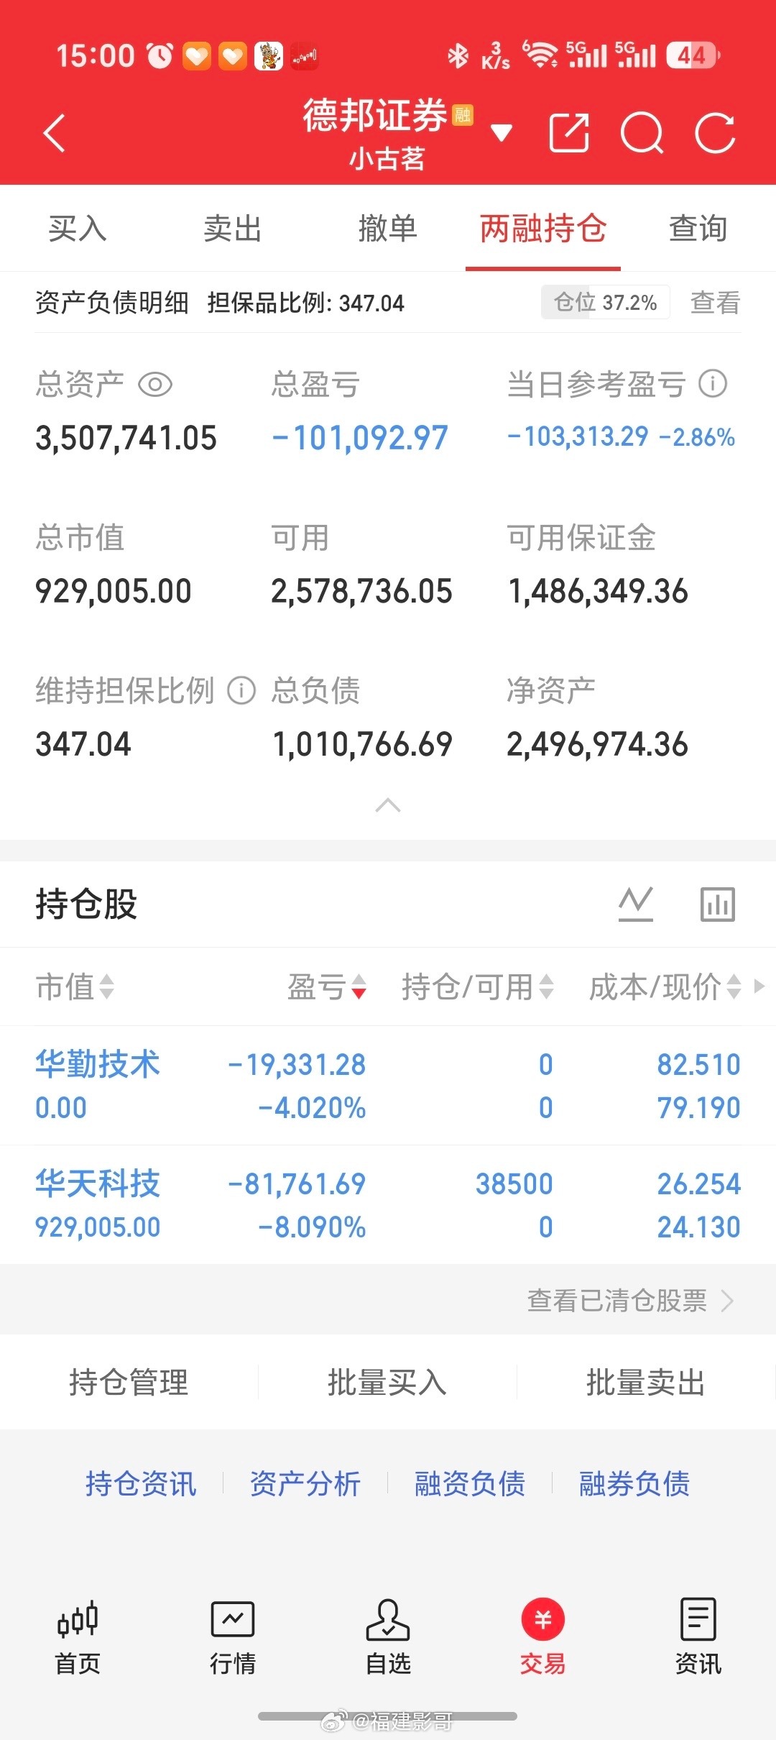This screenshot has width=776, height=1740.
Task: Sort holdings by 持仓/可用 column
Action: click(478, 986)
